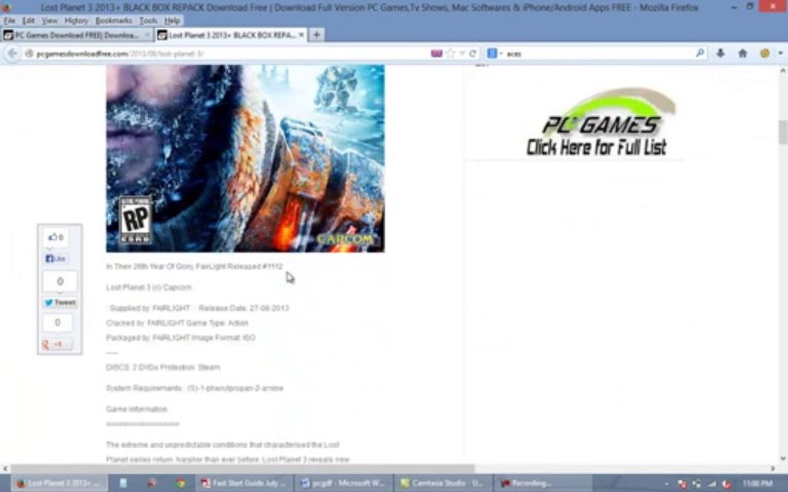Close the Lost Planet 3 tab
Screen dimensions: 788x492
coord(301,35)
